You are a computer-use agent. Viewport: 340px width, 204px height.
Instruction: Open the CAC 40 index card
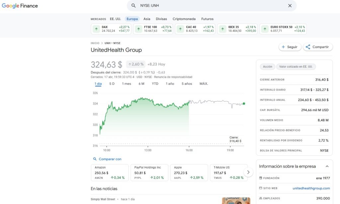pos(195,29)
